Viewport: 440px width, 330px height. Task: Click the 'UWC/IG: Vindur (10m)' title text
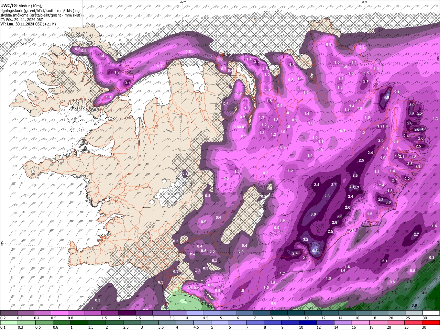click(x=21, y=6)
